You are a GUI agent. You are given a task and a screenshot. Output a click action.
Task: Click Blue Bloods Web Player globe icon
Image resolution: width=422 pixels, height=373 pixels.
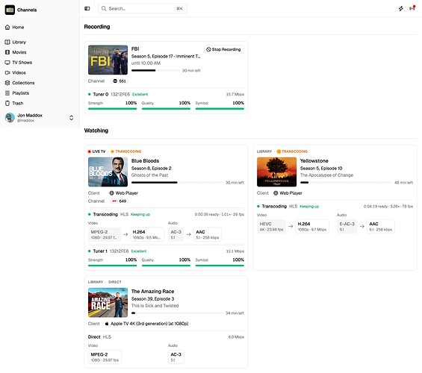(112, 193)
